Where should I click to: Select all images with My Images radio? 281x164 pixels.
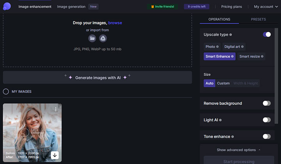tap(6, 92)
